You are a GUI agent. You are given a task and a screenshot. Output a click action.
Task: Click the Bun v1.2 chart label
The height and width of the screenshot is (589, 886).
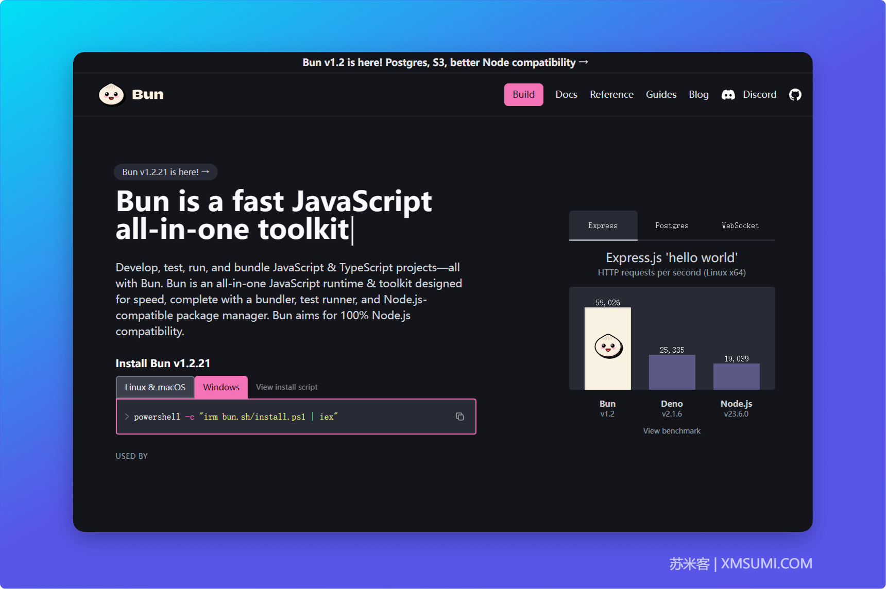click(608, 408)
